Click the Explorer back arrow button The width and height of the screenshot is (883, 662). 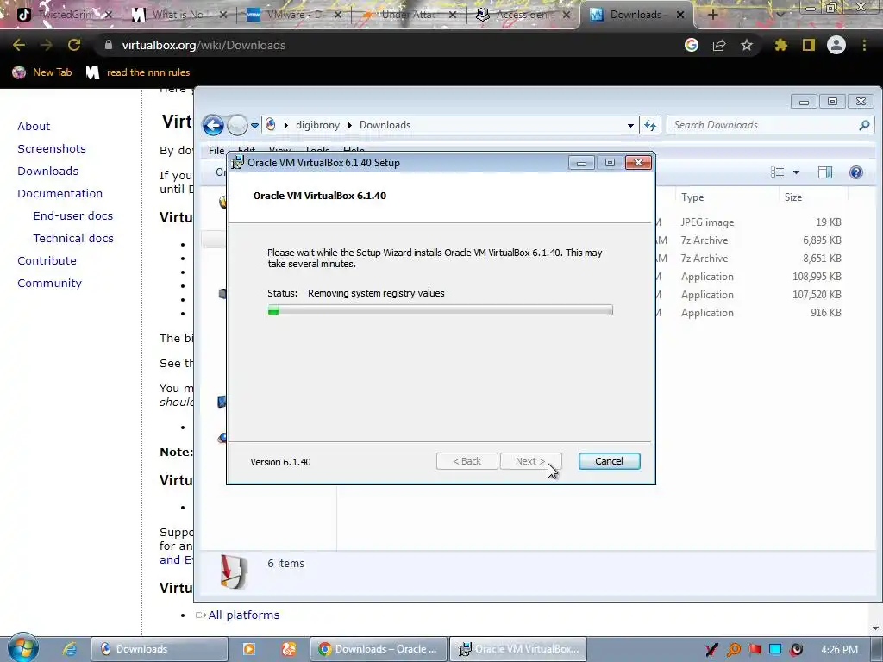214,125
